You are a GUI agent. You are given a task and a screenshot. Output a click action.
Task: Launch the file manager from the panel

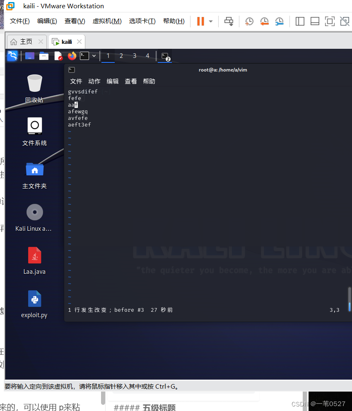(44, 56)
